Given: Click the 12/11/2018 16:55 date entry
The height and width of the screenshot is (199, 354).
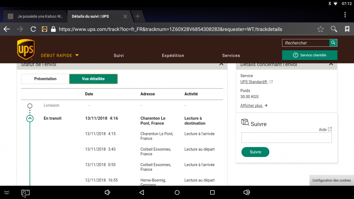Looking at the screenshot, I should click(101, 180).
